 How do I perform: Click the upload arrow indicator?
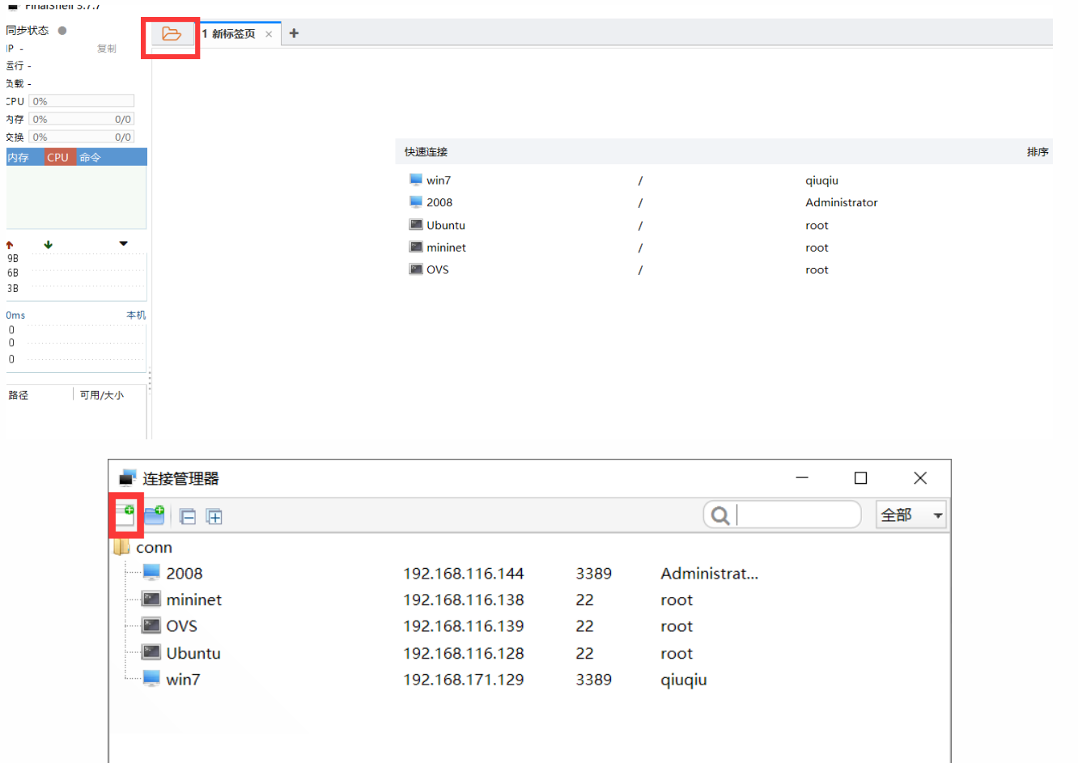[10, 244]
